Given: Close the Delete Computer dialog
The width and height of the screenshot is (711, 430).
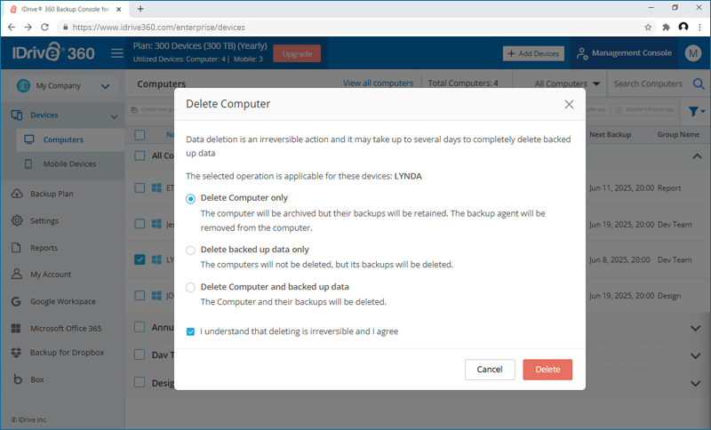Looking at the screenshot, I should pyautogui.click(x=569, y=104).
